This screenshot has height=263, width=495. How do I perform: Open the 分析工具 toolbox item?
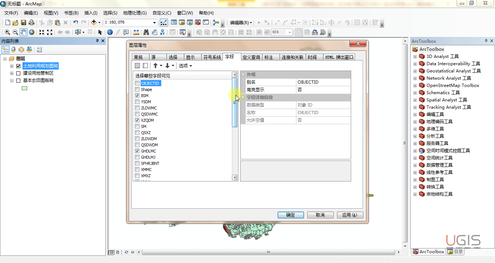(435, 136)
